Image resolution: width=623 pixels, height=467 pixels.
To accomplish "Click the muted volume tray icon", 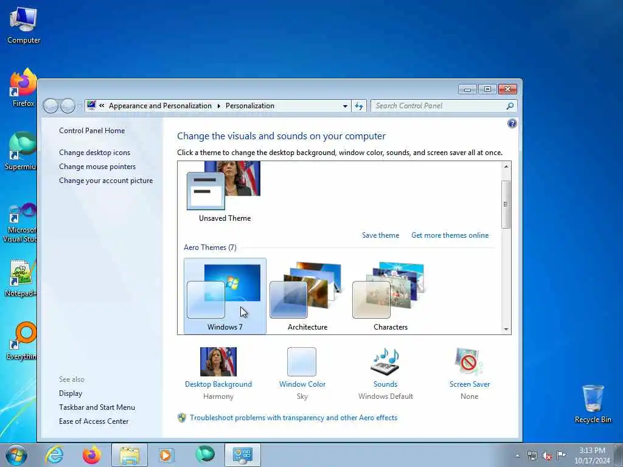I will click(547, 455).
